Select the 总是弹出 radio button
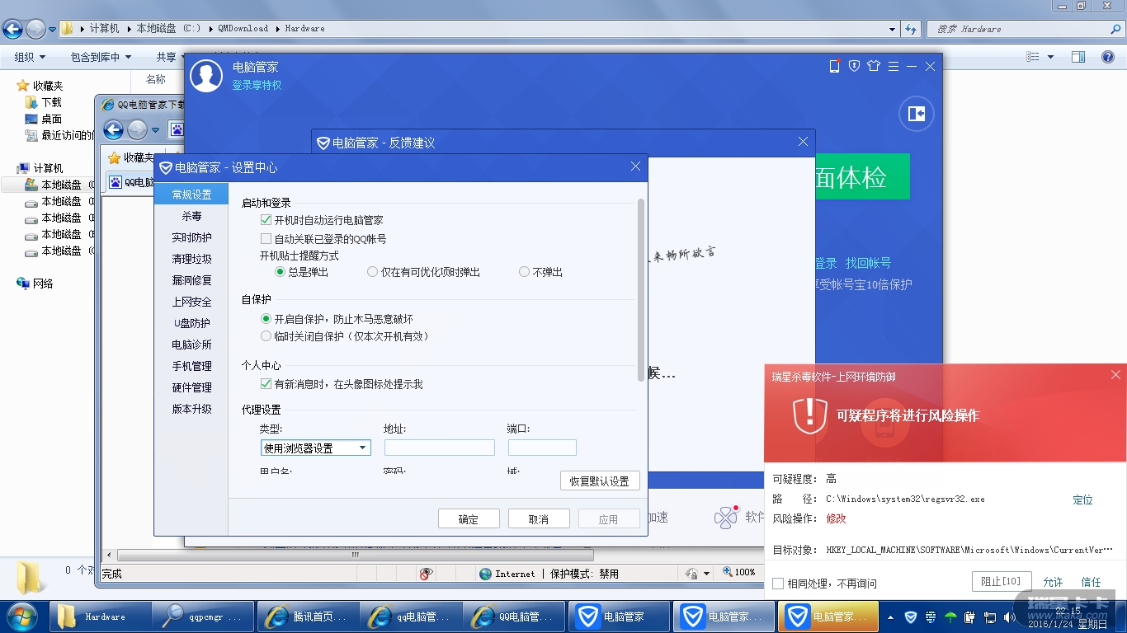 (x=281, y=272)
